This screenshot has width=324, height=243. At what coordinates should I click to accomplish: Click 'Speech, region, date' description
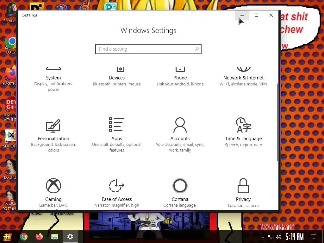pos(243,145)
